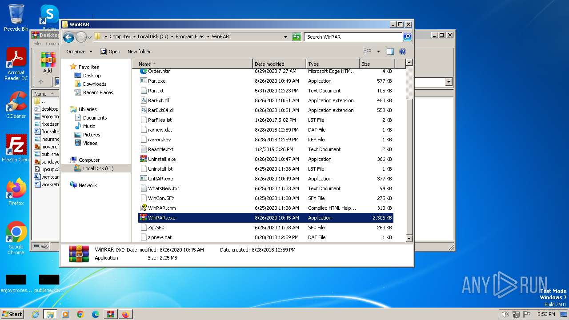Click the volume icon in system tray

click(505, 314)
